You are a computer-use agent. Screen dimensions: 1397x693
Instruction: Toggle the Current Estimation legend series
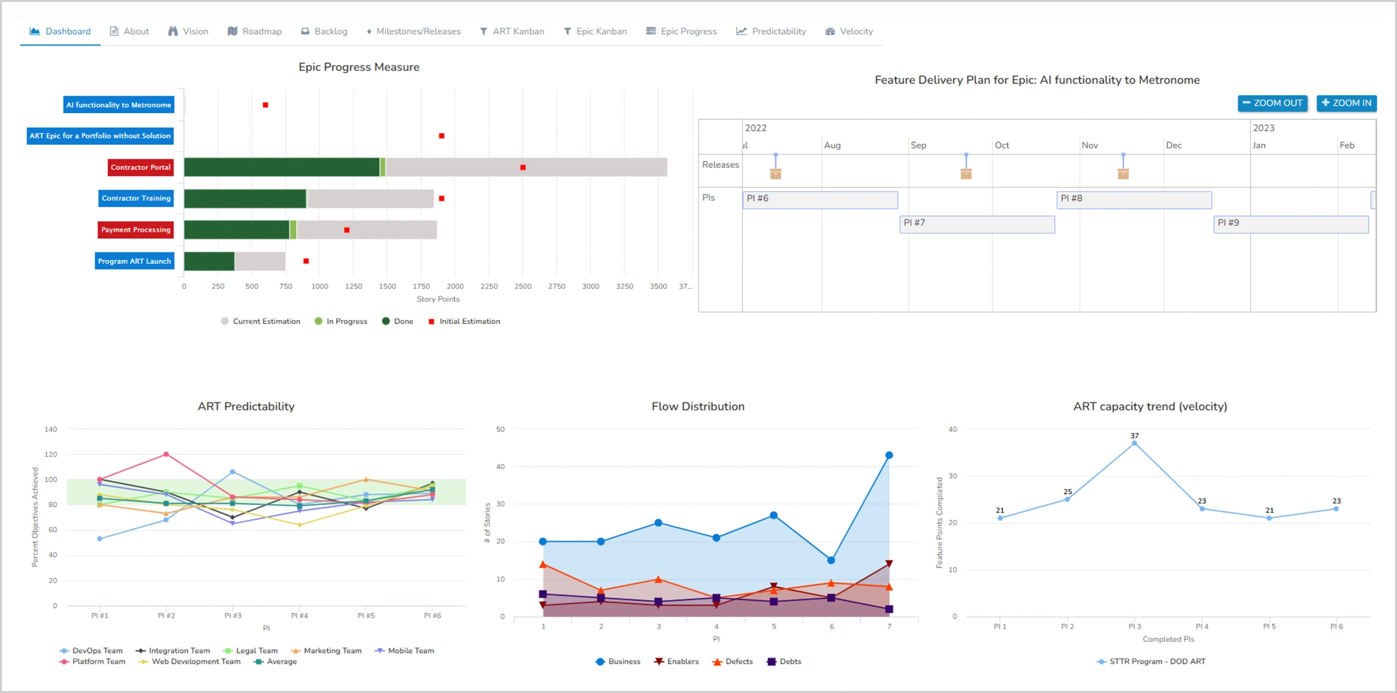click(x=261, y=321)
